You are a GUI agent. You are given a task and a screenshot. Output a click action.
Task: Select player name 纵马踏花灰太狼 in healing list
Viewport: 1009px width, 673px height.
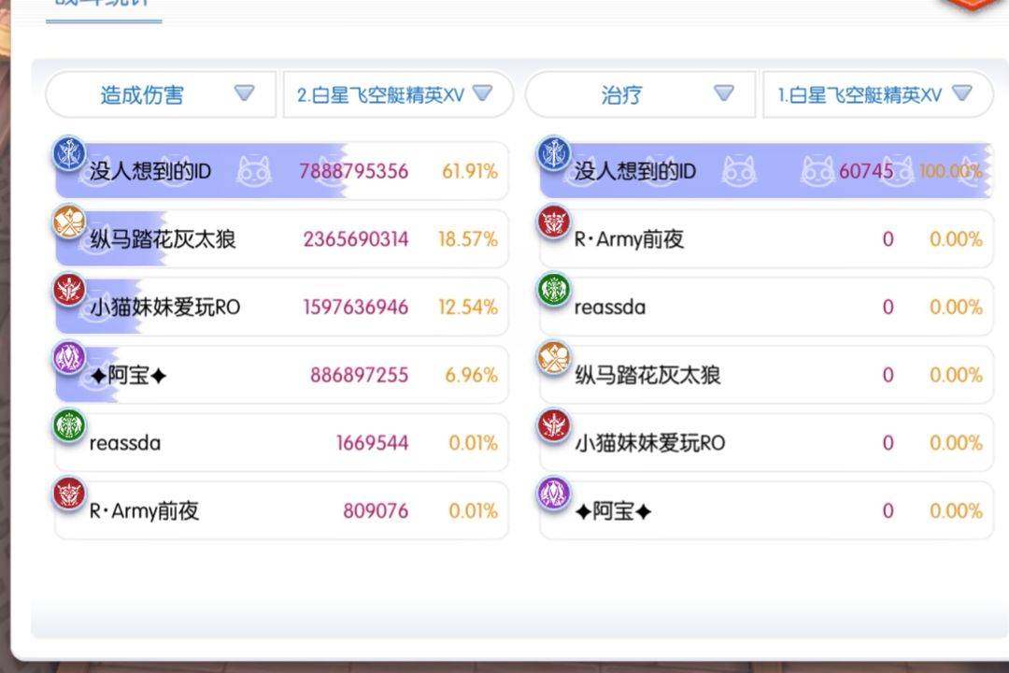647,376
